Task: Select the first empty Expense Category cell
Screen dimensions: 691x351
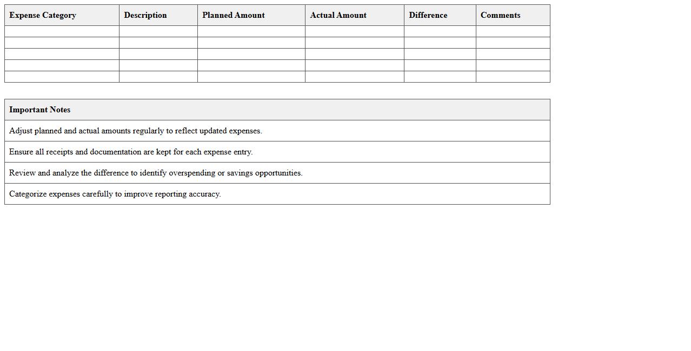Action: tap(61, 31)
